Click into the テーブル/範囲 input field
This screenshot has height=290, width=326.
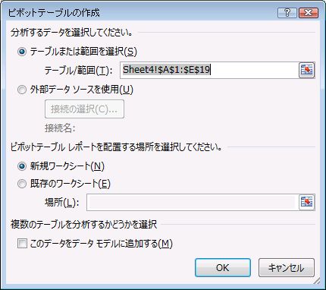click(x=209, y=70)
